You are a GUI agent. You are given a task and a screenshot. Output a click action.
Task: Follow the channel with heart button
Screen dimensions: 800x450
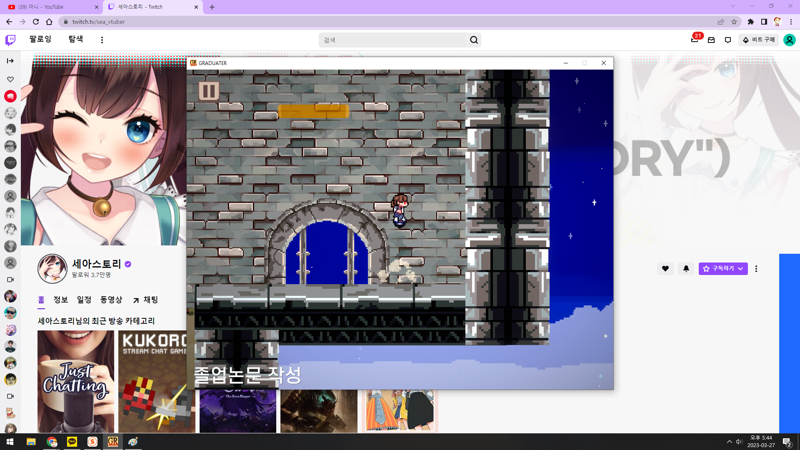click(x=665, y=269)
